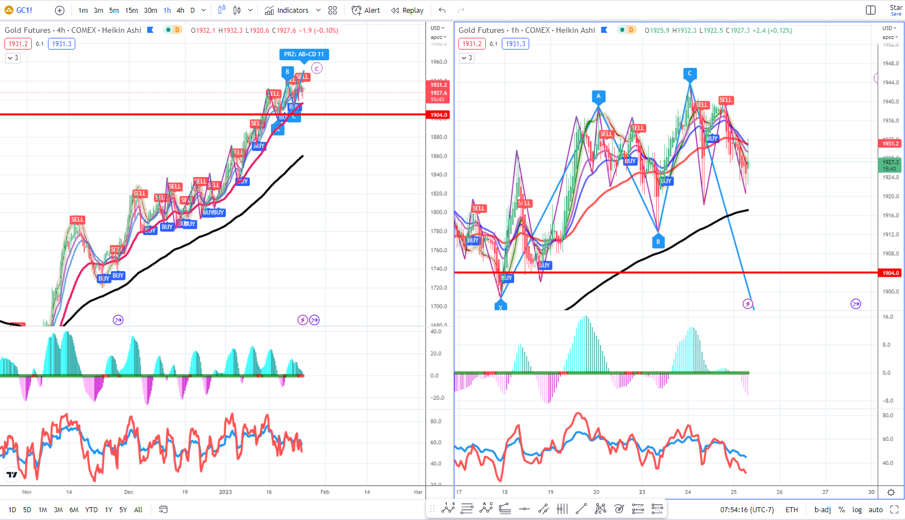Screen dimensions: 905x520
Task: Undo the last action
Action: click(x=442, y=10)
